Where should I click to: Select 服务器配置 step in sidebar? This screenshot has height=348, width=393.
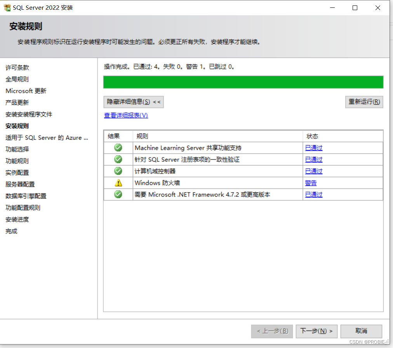click(x=20, y=185)
